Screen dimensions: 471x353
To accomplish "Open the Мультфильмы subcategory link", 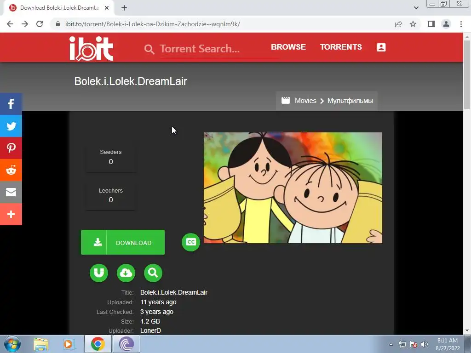I will point(350,101).
